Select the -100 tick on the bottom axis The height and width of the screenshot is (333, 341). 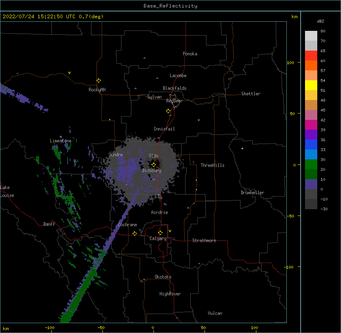click(49, 328)
